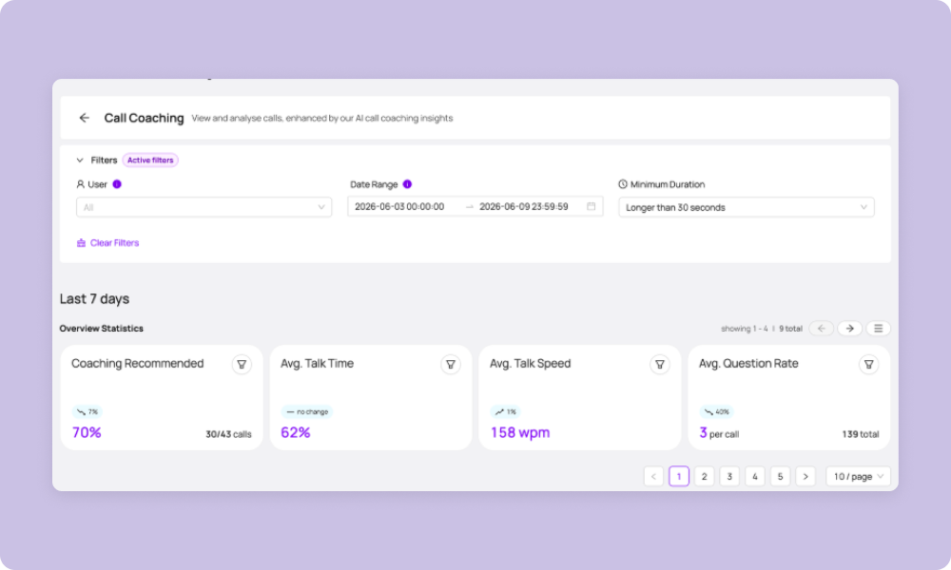Click the Last 7 days heading
The image size is (951, 570).
coord(94,299)
